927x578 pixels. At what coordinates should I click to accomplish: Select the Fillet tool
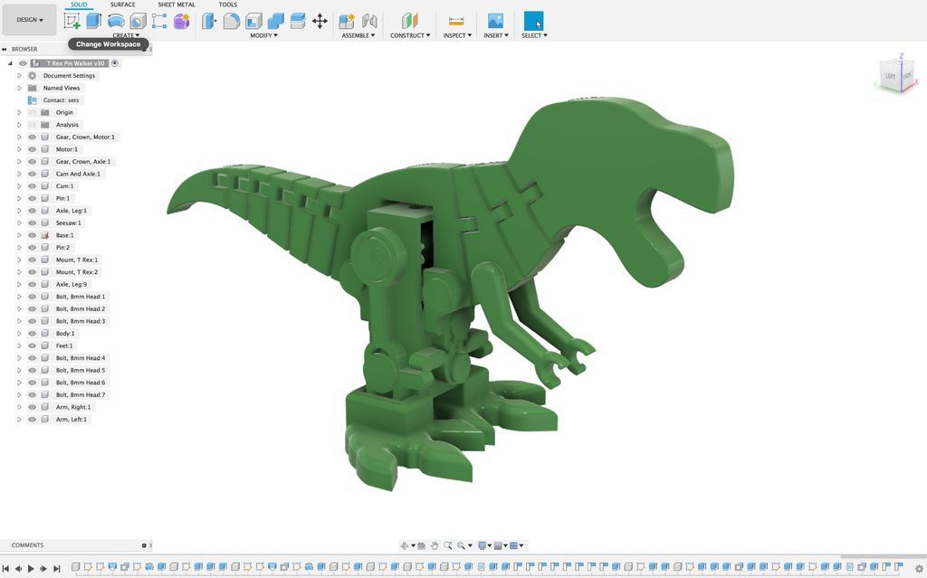point(231,22)
